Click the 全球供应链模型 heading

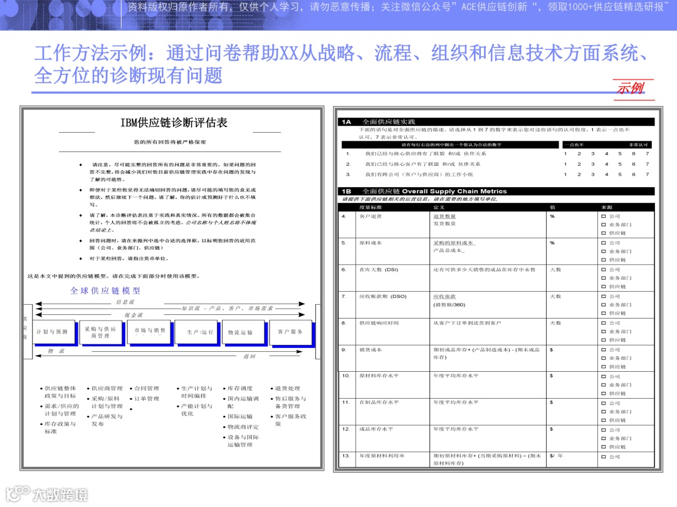(105, 290)
